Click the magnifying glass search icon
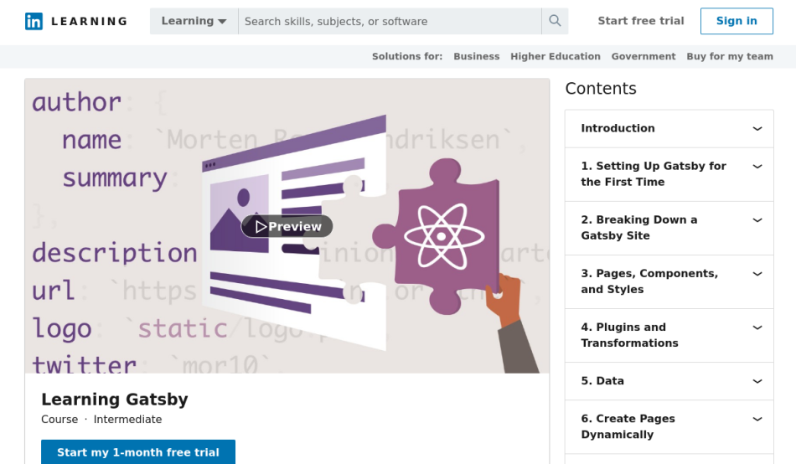 point(555,21)
